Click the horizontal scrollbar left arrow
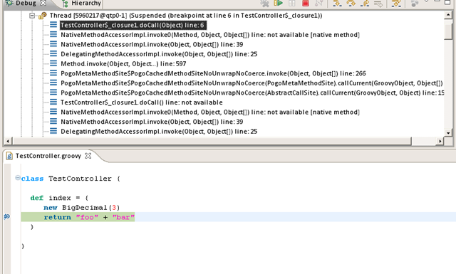Viewport: 456px width, 274px height. 8,141
